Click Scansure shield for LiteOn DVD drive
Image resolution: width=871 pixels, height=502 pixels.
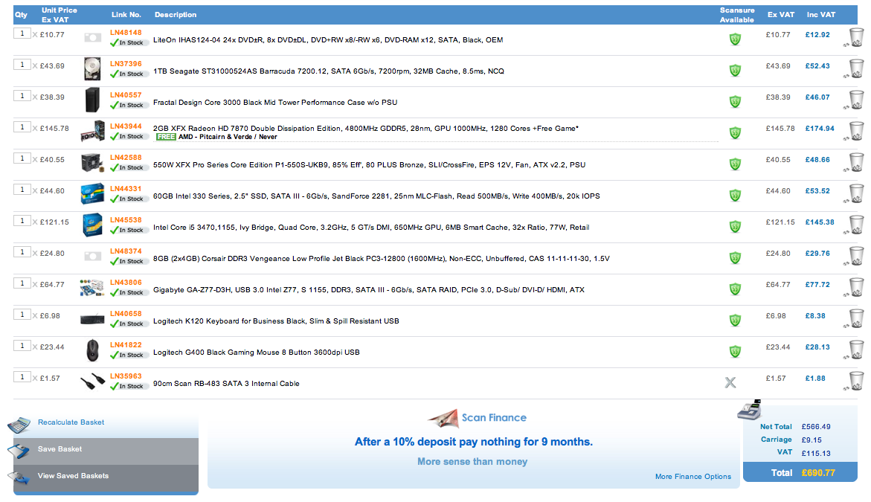tap(735, 39)
